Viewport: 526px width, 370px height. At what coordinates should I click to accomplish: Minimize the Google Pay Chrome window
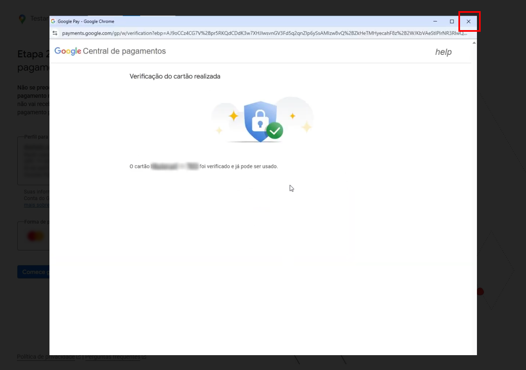point(435,21)
